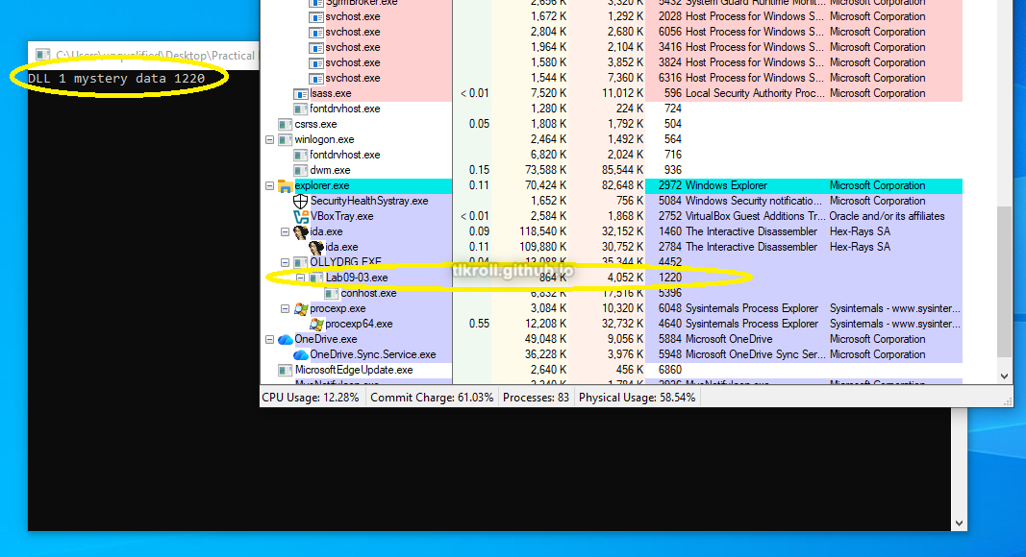Screen dimensions: 1026x557
Task: Click the VBoxTray.exe icon
Action: click(301, 216)
